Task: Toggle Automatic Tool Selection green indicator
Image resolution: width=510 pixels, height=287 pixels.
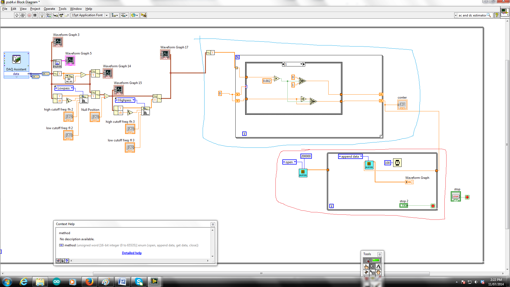Action: coord(376,260)
